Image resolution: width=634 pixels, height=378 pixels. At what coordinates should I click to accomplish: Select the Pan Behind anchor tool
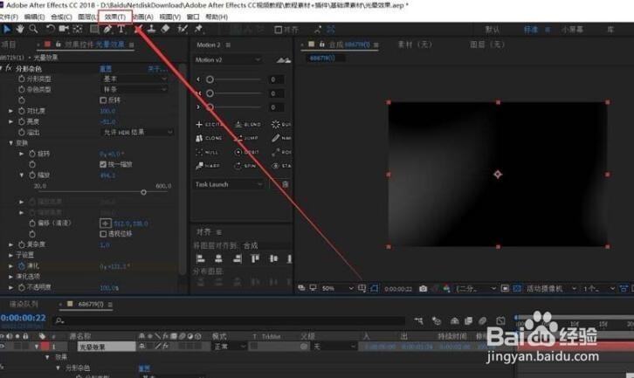78,29
